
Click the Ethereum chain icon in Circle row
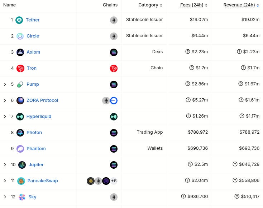[114, 36]
